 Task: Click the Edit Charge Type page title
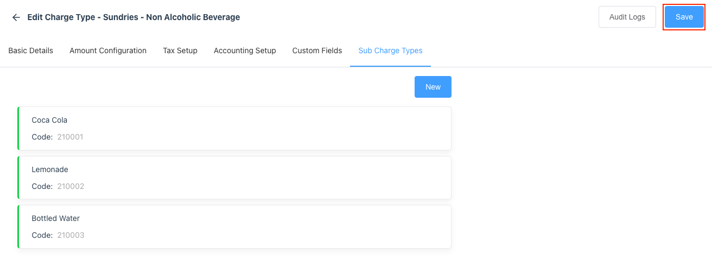pyautogui.click(x=133, y=17)
